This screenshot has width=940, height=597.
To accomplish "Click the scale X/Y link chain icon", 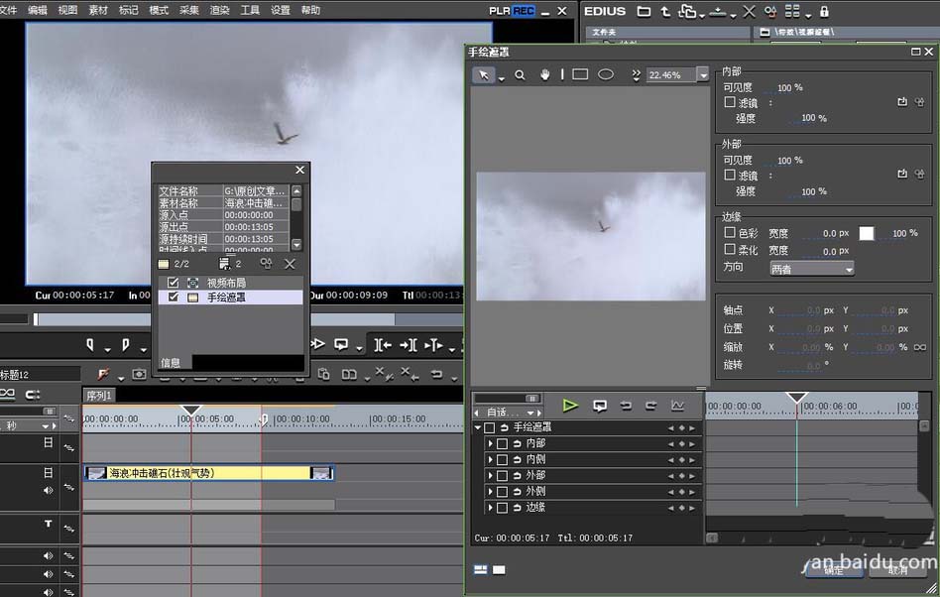I will (x=919, y=347).
